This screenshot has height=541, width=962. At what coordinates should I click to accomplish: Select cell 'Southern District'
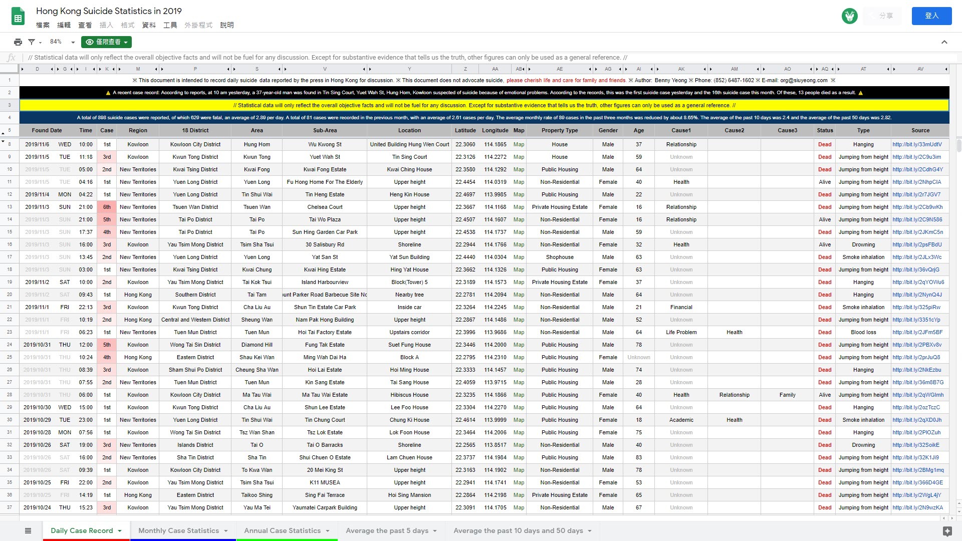tap(195, 295)
